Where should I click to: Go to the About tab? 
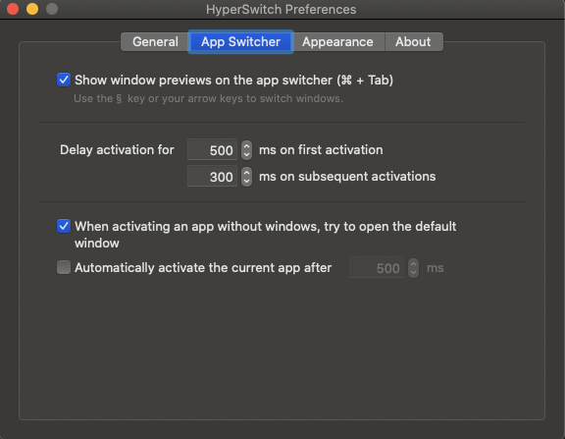point(414,42)
